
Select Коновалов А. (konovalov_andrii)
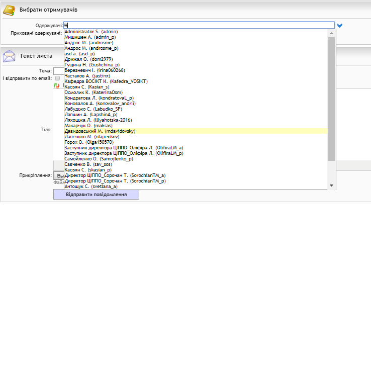tap(196, 104)
